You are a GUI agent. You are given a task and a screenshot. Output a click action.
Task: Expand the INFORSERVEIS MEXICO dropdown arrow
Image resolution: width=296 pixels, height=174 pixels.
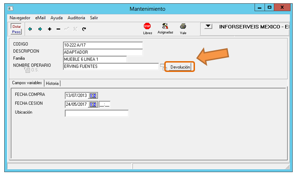208,26
